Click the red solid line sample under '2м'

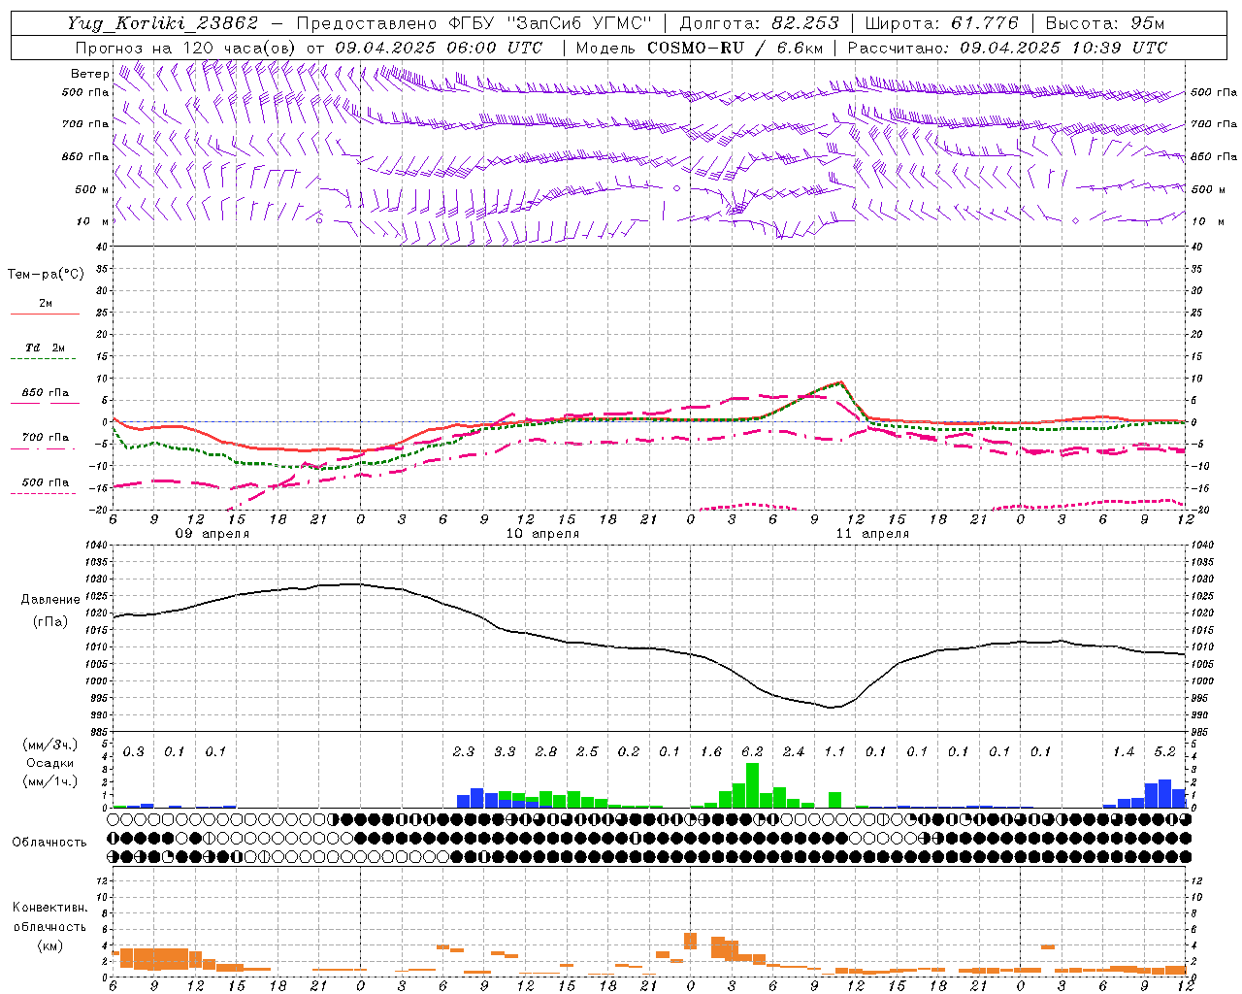(x=46, y=314)
